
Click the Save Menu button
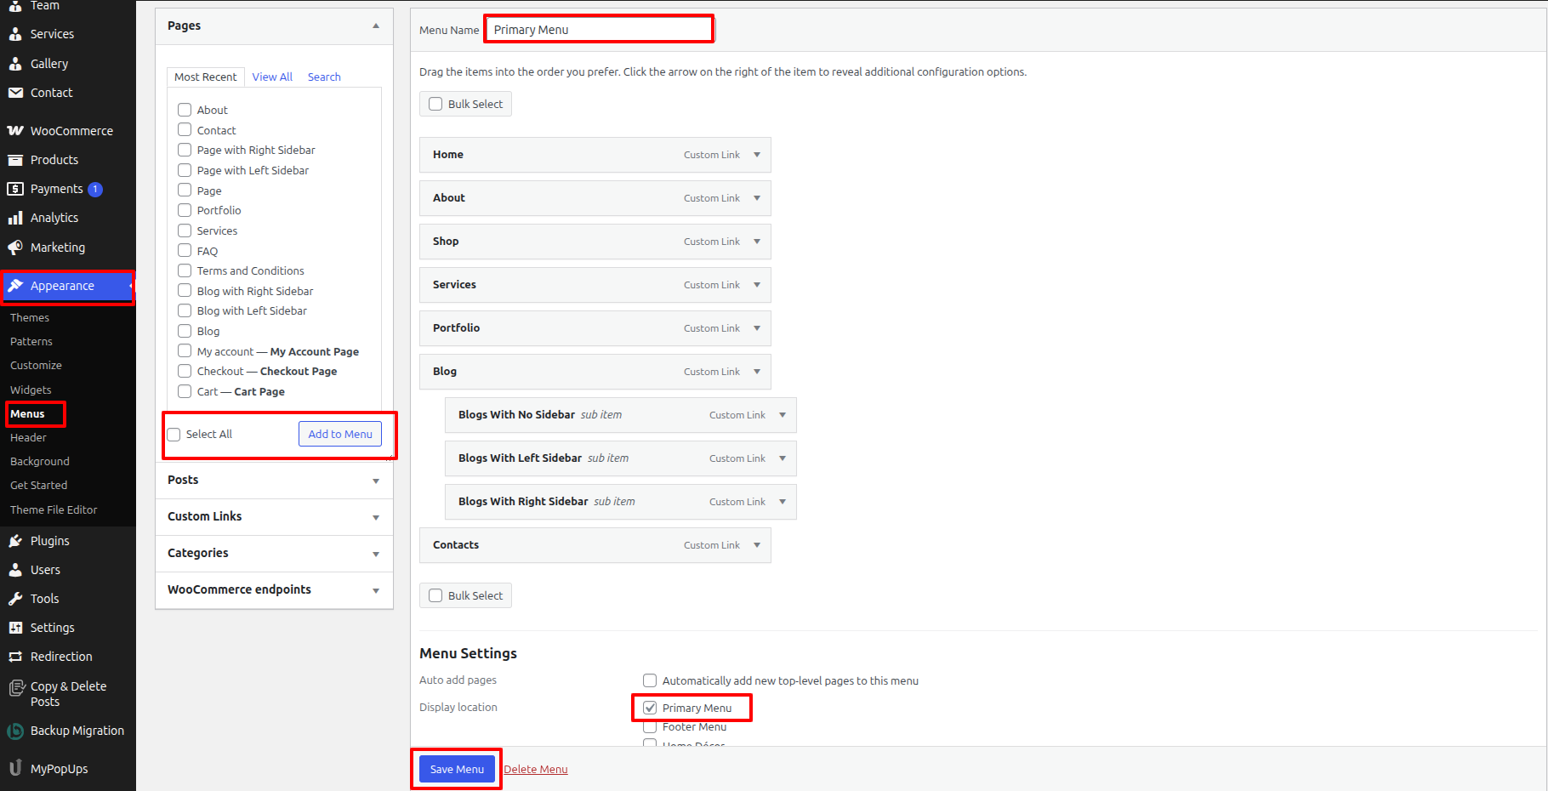click(457, 769)
